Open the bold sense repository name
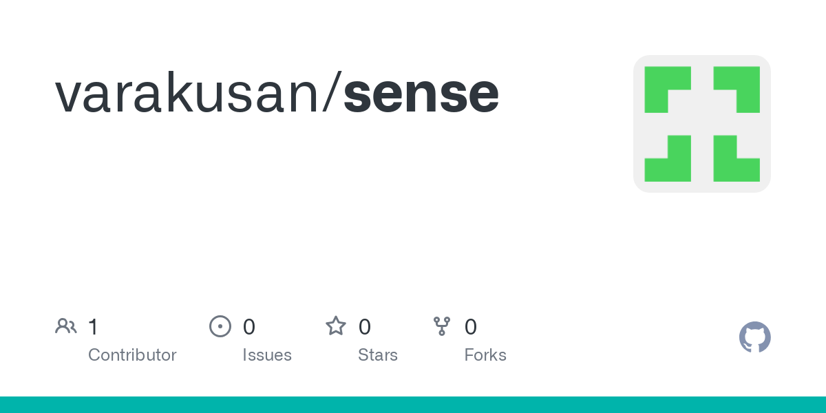The width and height of the screenshot is (826, 413). pyautogui.click(x=421, y=94)
